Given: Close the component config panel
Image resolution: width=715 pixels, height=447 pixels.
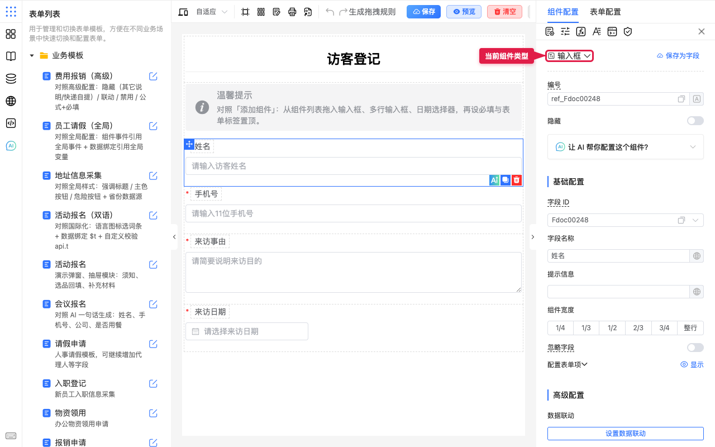Looking at the screenshot, I should (x=702, y=32).
